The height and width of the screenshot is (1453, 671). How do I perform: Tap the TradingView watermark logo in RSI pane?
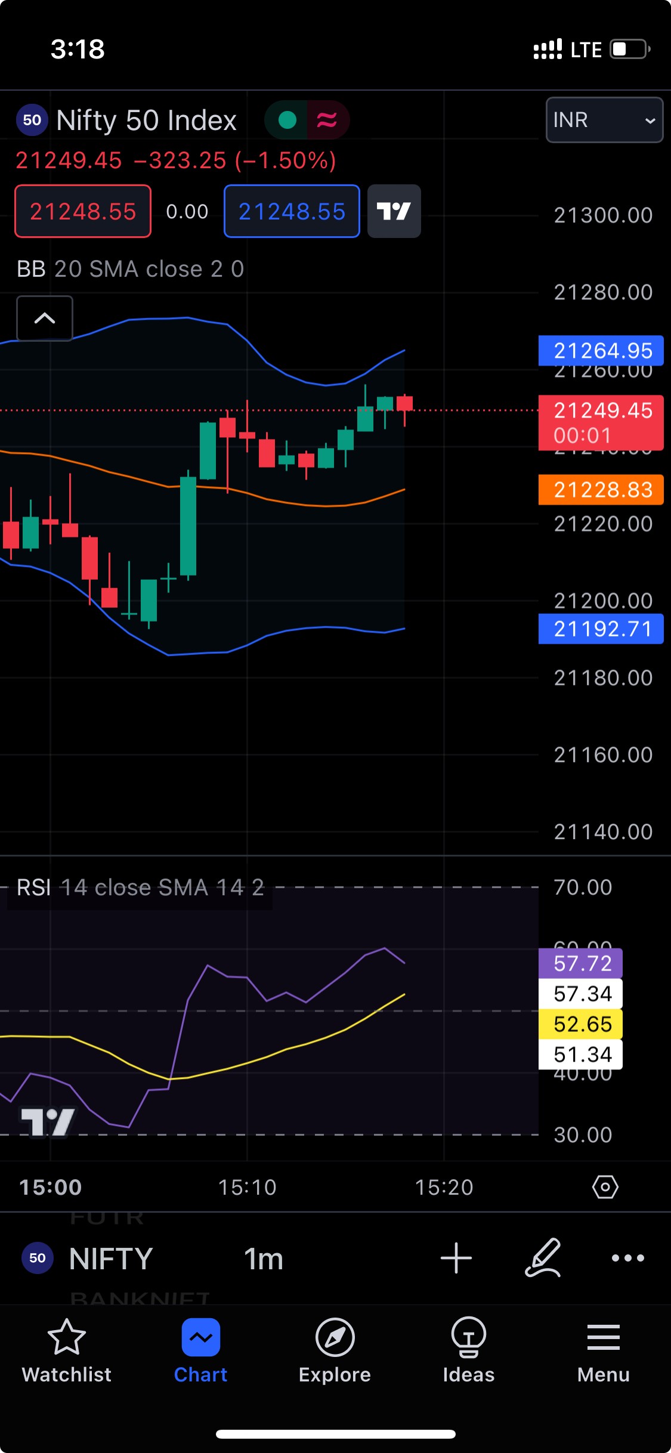pos(48,1123)
